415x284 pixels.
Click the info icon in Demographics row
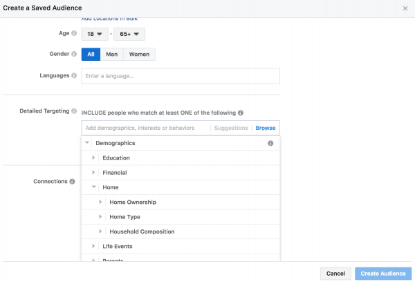[x=270, y=143]
